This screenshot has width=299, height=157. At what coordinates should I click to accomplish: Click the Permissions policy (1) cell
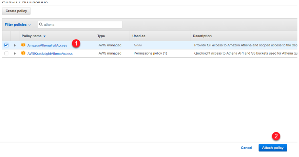(150, 53)
